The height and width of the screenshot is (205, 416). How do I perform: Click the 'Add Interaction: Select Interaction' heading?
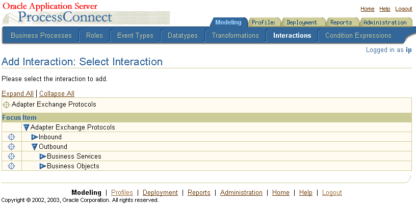(82, 62)
